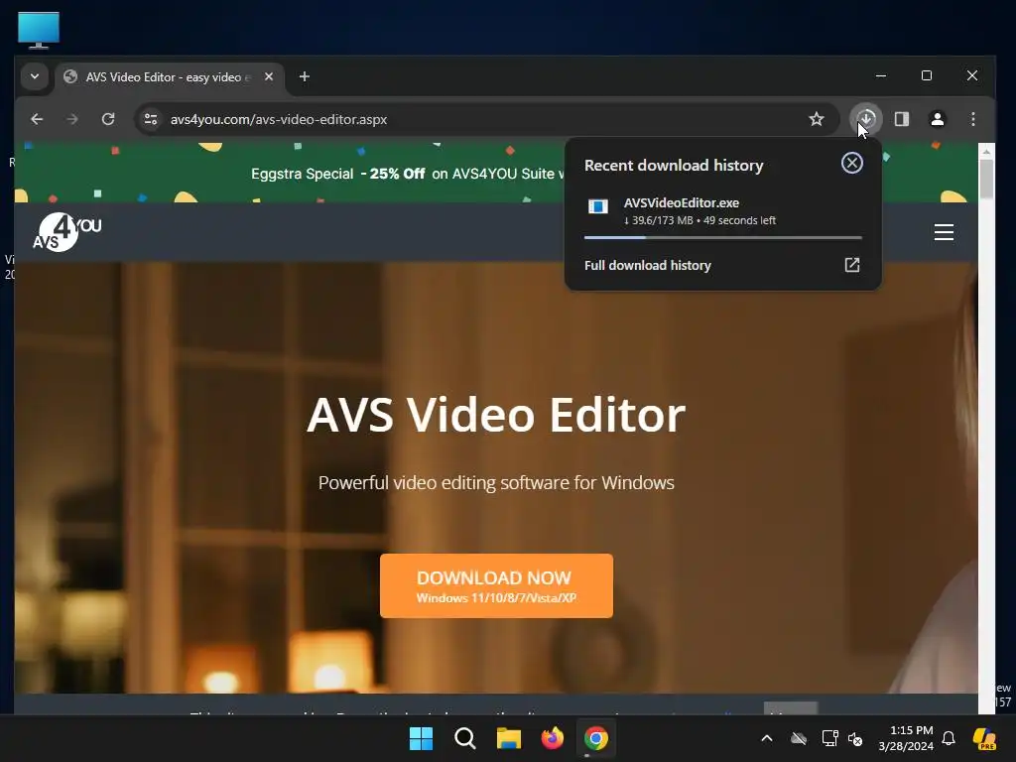
Task: Click the page vertical scrollbar thumb
Action: (986, 179)
